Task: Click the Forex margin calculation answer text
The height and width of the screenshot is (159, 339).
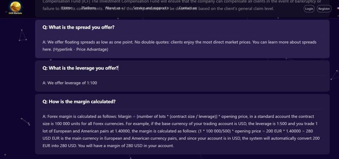Action: (181, 131)
